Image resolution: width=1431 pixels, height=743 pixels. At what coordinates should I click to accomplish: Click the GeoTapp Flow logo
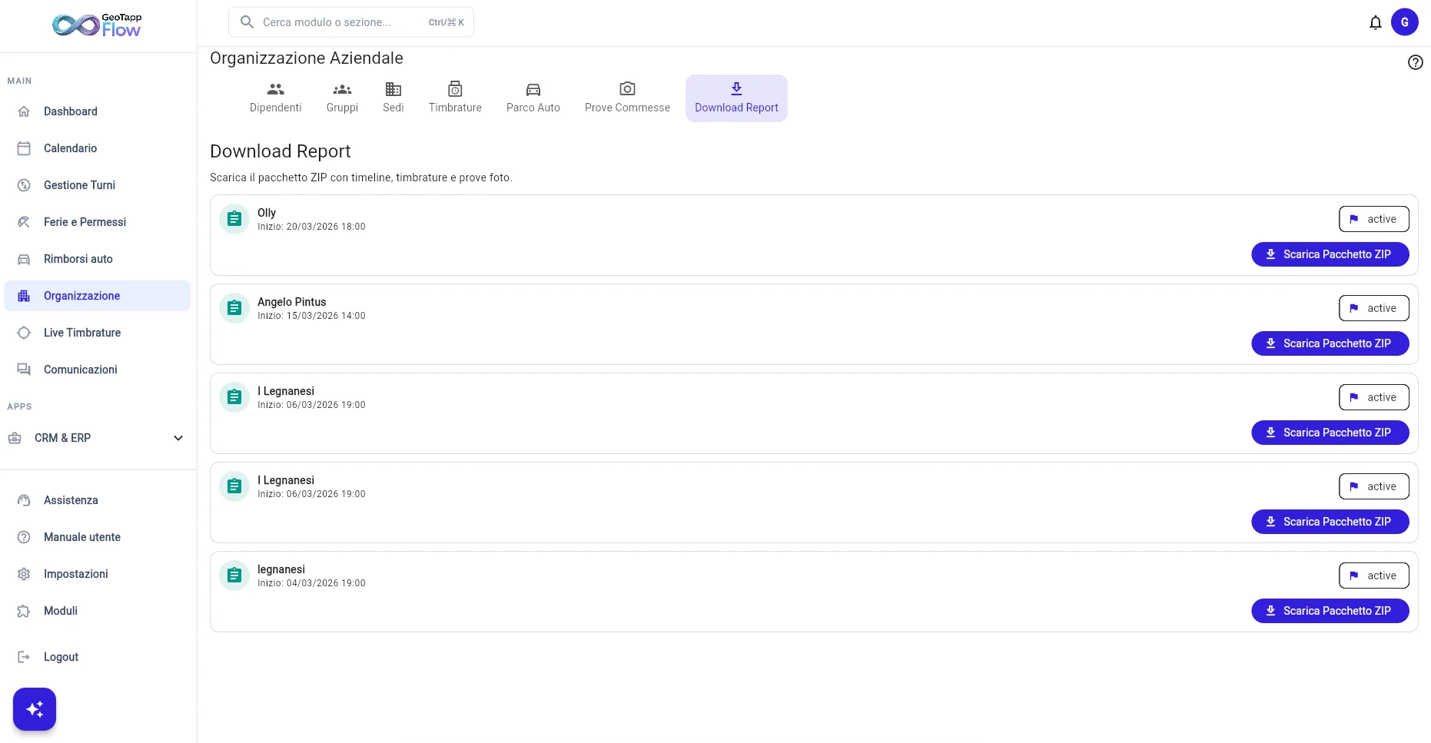tap(98, 25)
